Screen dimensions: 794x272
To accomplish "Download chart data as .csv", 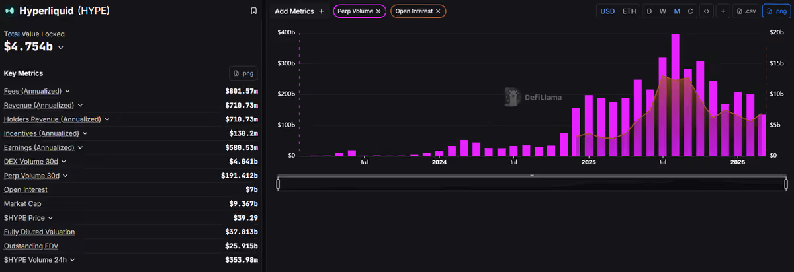I will (x=746, y=11).
